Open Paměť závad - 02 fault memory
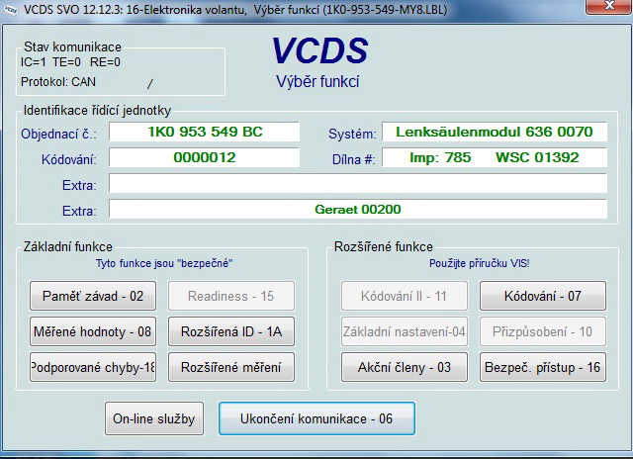 pyautogui.click(x=93, y=296)
